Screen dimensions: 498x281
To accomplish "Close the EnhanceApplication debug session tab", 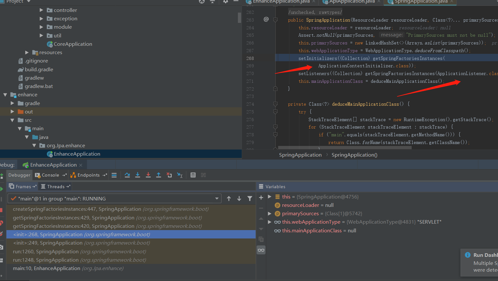I will [x=81, y=165].
